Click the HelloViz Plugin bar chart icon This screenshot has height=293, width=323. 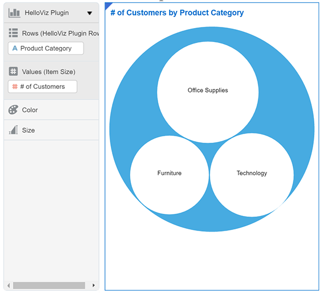pyautogui.click(x=15, y=12)
